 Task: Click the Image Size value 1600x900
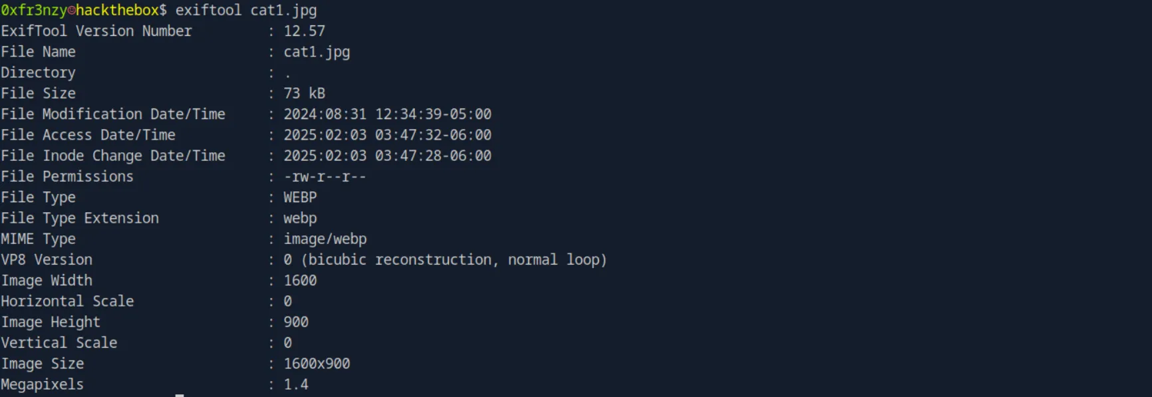coord(317,364)
